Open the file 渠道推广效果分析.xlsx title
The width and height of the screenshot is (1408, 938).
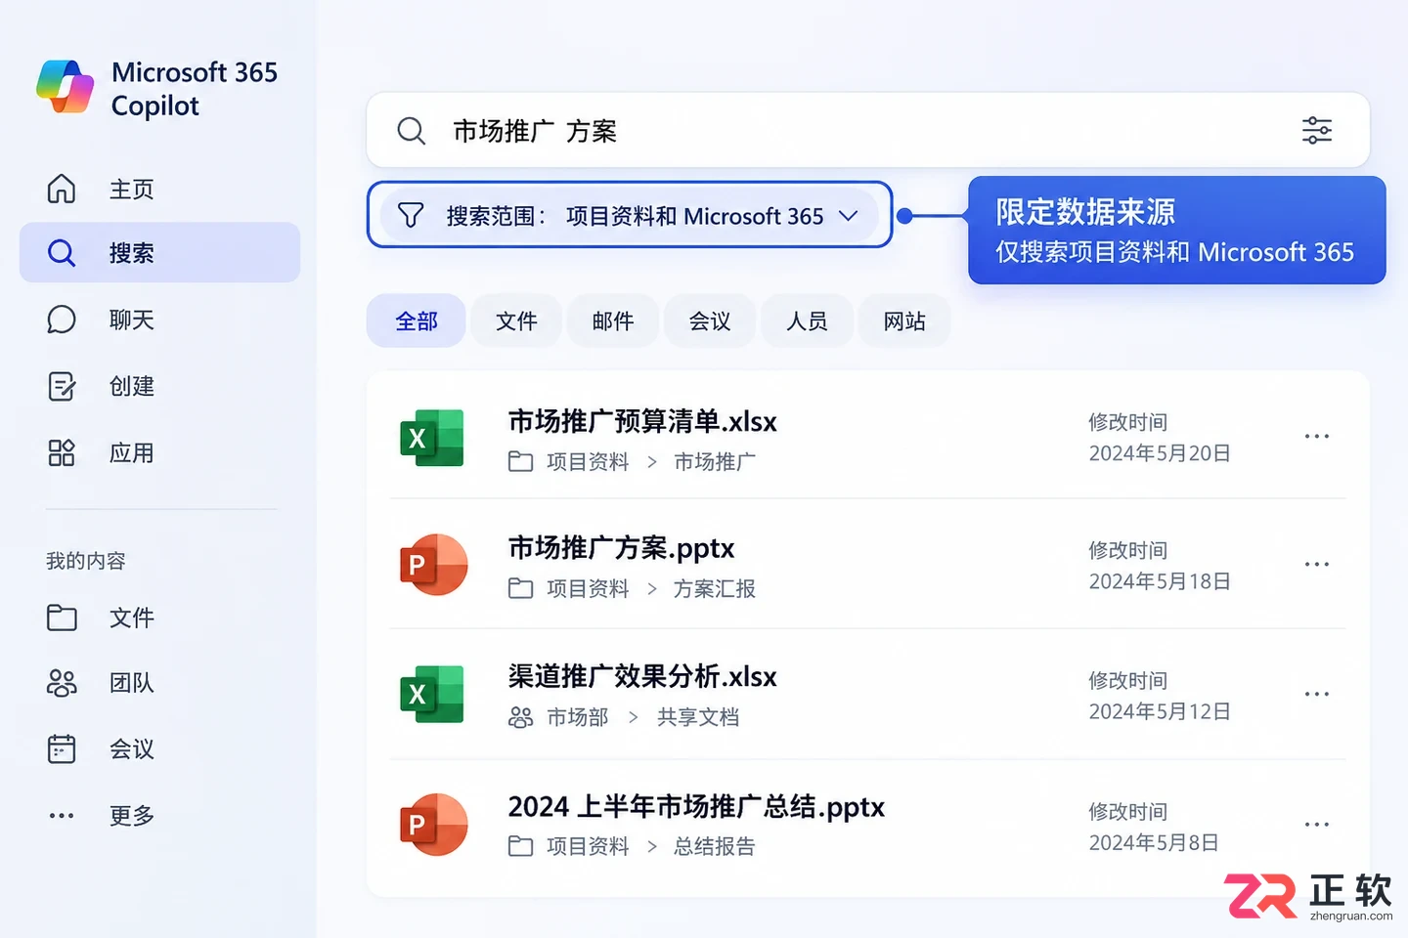click(x=642, y=676)
